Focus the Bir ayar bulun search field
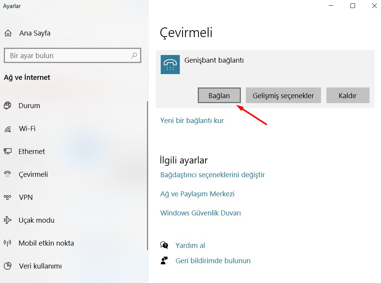 pyautogui.click(x=69, y=55)
